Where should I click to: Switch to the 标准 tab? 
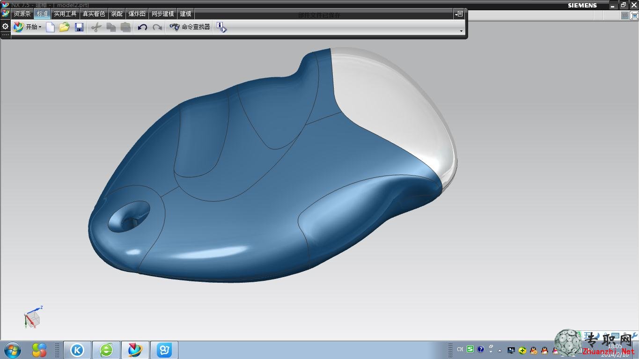[42, 14]
